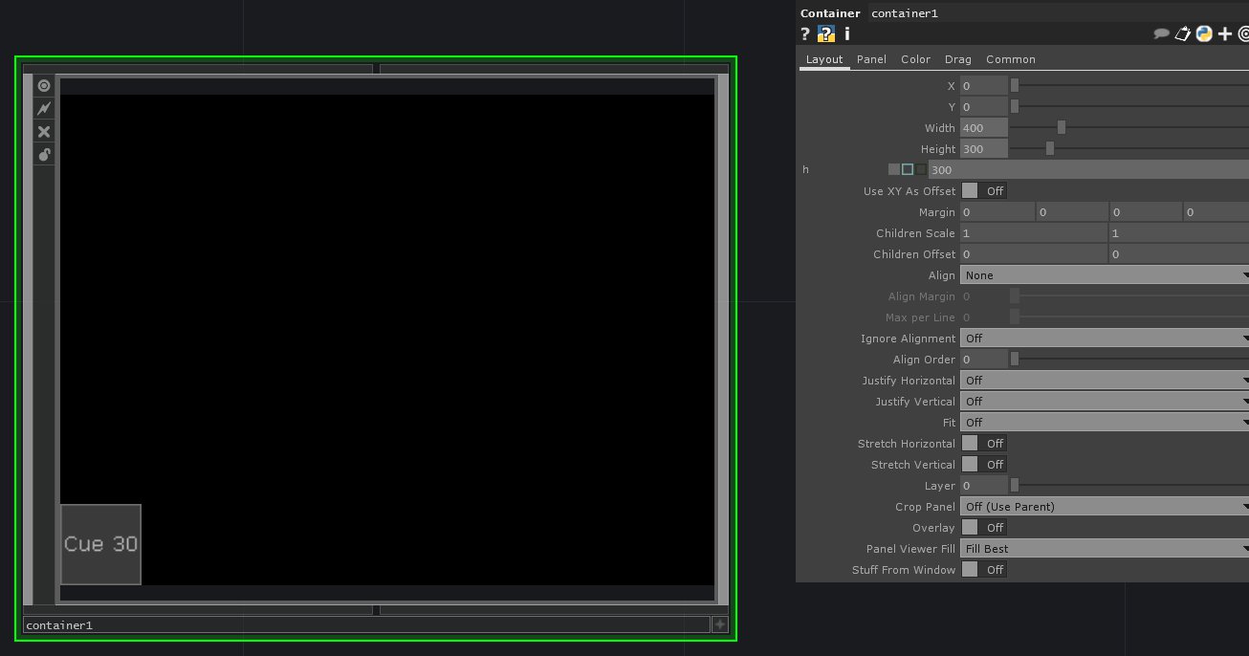Click the Height value input field
Screen dimensions: 1249x656
coord(983,149)
